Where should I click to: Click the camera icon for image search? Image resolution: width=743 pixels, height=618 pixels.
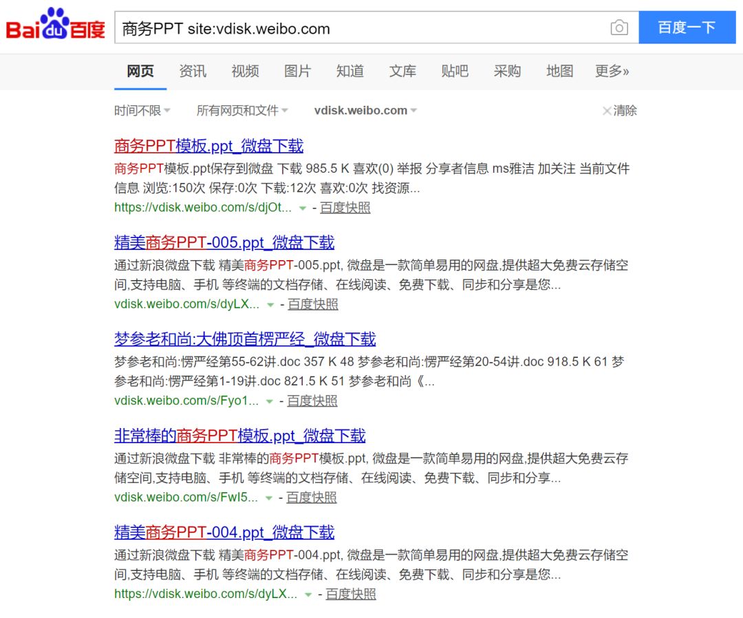coord(618,28)
